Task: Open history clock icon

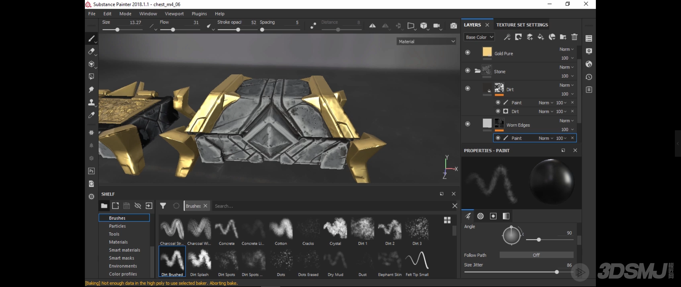Action: click(589, 77)
